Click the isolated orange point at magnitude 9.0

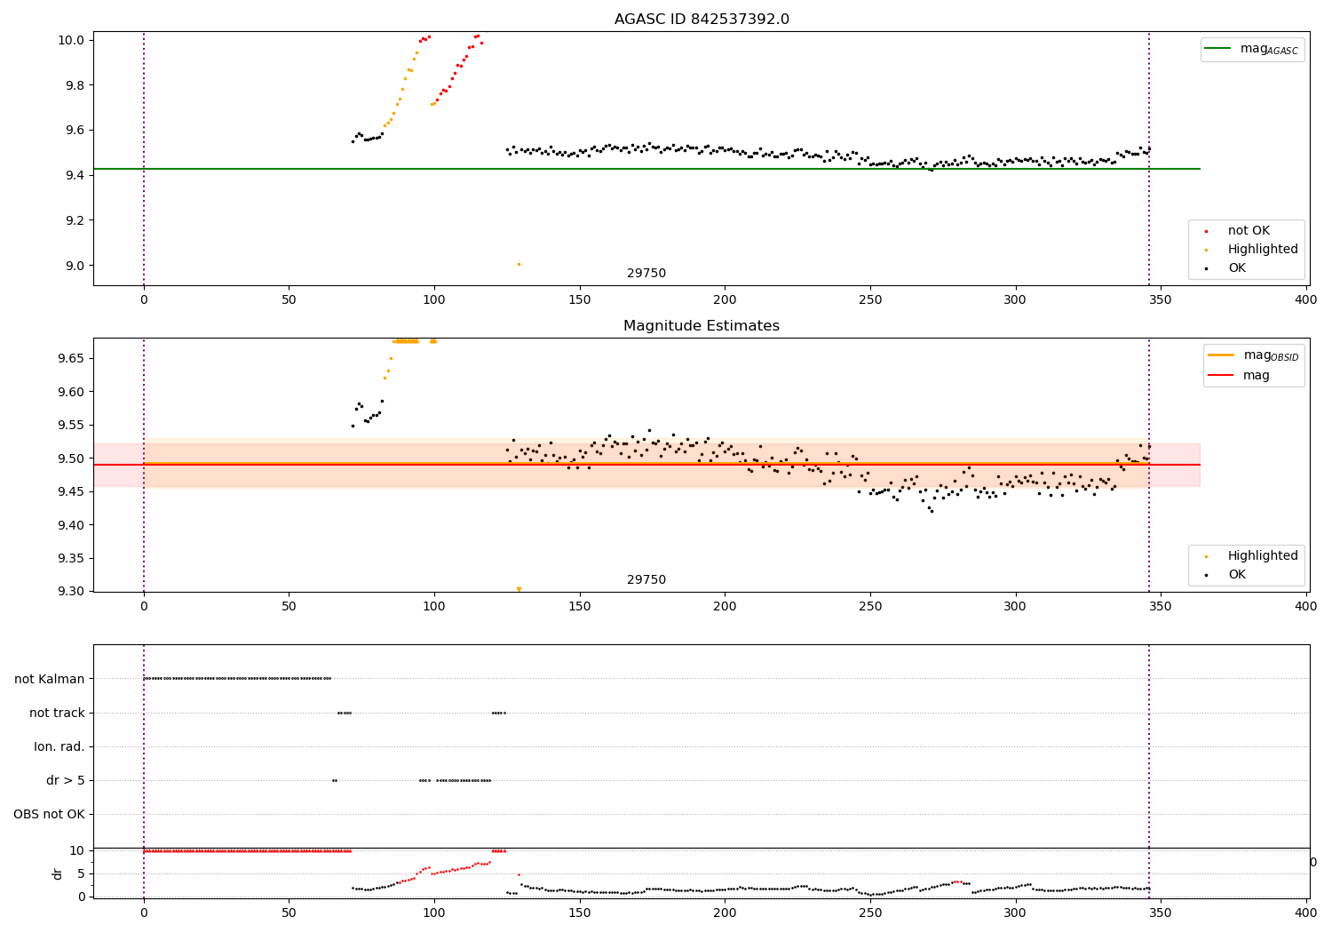point(519,264)
